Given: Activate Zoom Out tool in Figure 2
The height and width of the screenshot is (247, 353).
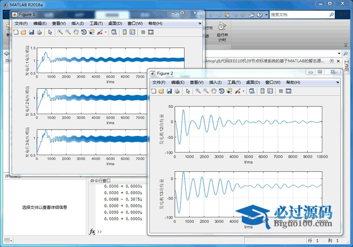Looking at the screenshot, I should (x=206, y=91).
